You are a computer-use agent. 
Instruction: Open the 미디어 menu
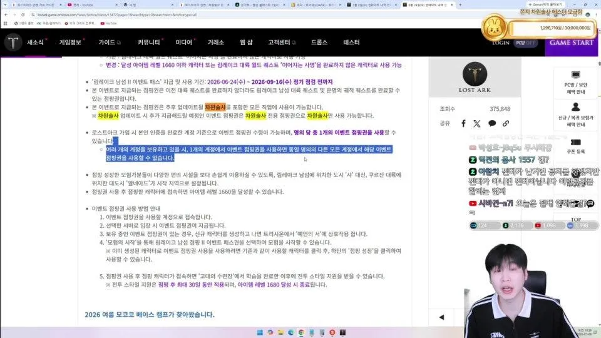[x=183, y=42]
